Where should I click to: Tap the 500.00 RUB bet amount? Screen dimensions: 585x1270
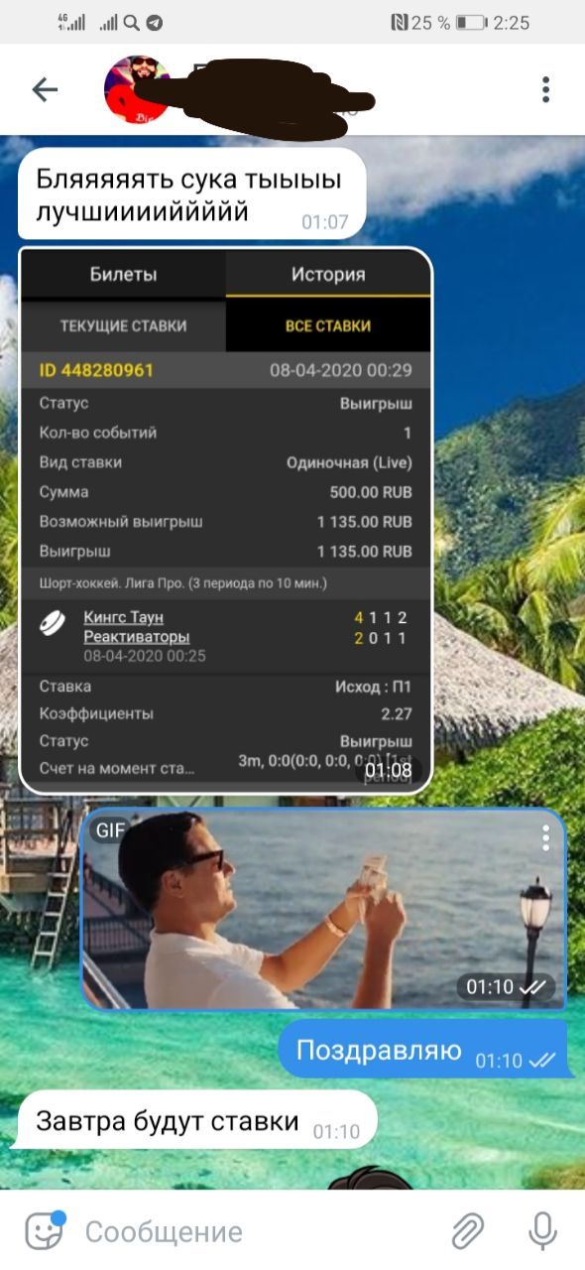[x=371, y=492]
